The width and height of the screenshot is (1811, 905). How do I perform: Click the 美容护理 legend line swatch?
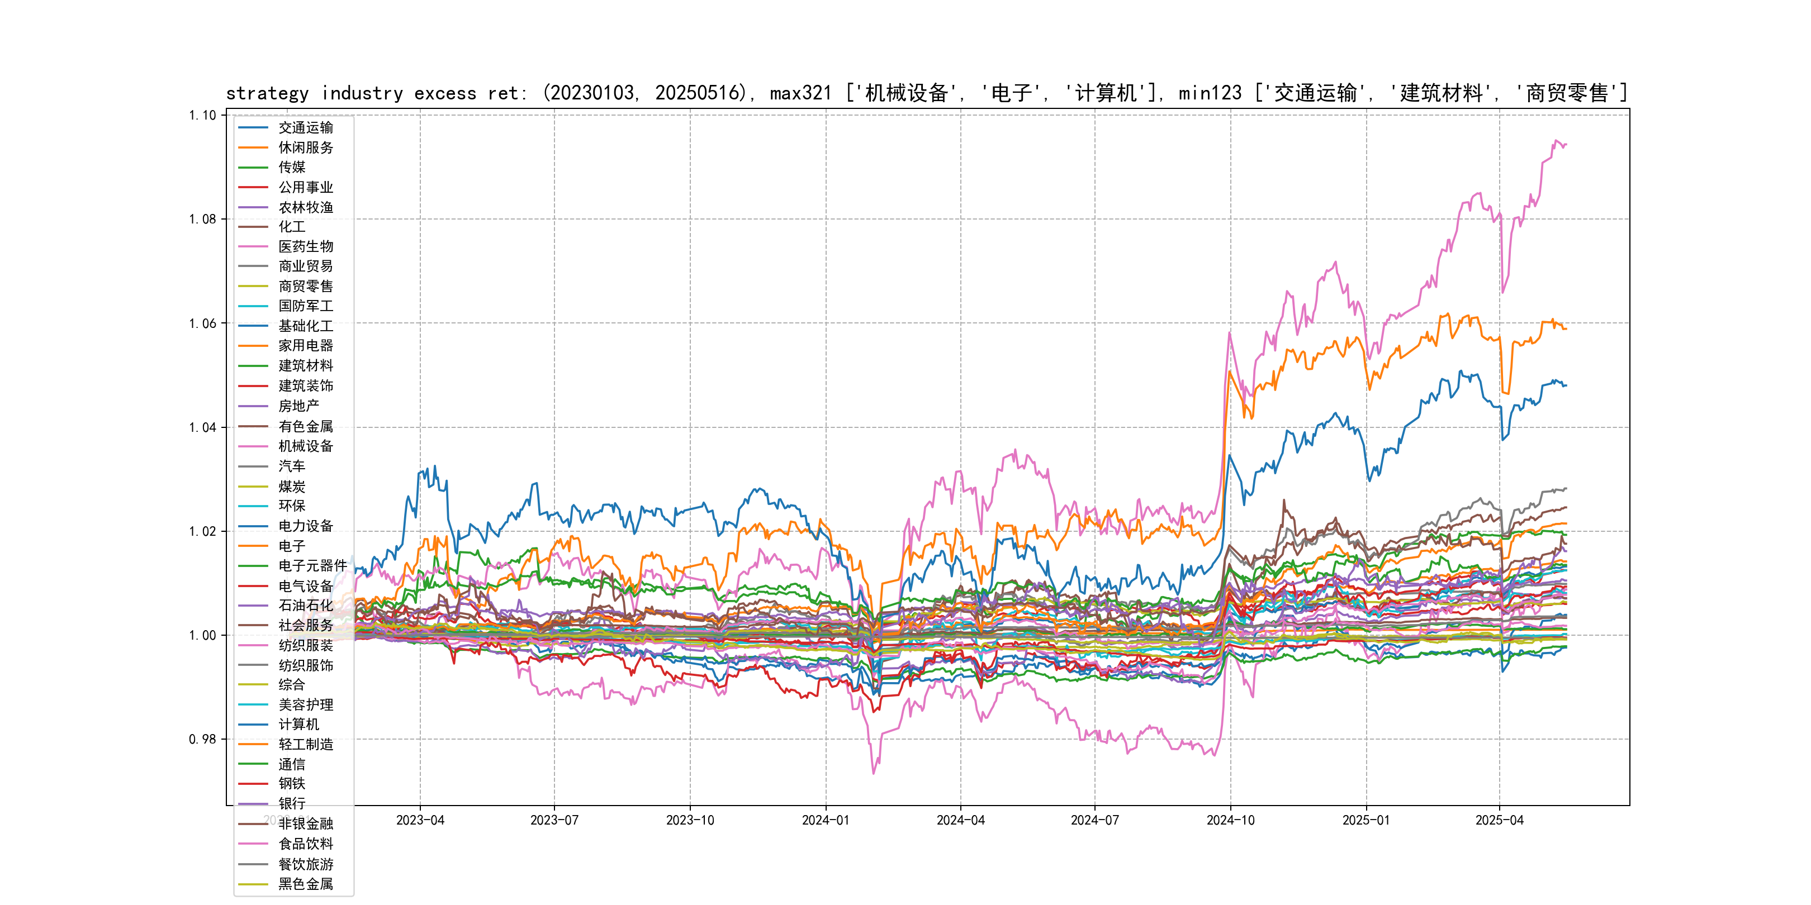point(253,705)
